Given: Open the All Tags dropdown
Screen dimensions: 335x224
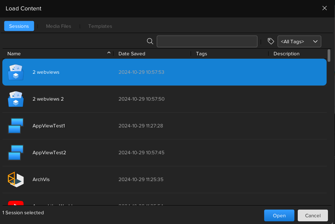Looking at the screenshot, I should coord(299,42).
